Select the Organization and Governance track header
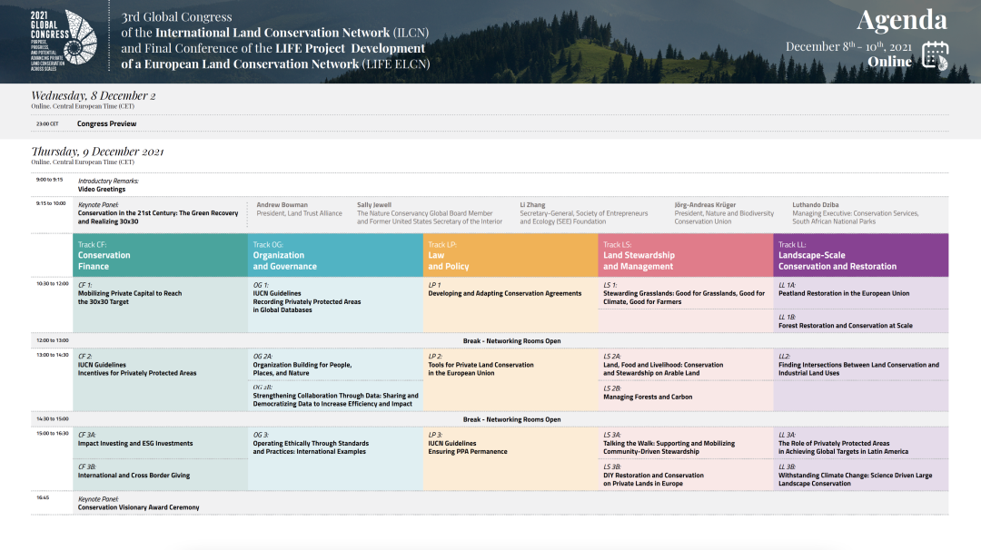 [x=335, y=256]
